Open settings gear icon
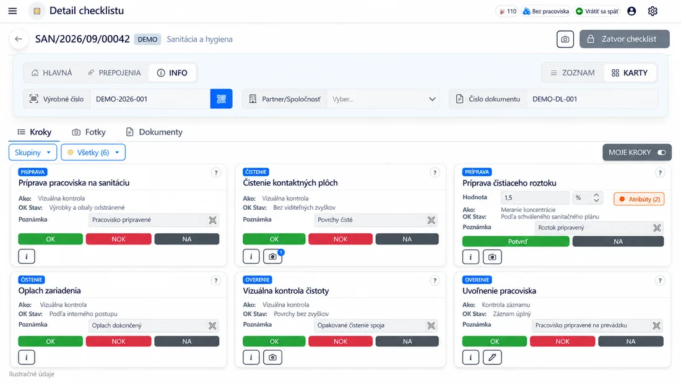The width and height of the screenshot is (681, 383). pos(653,11)
